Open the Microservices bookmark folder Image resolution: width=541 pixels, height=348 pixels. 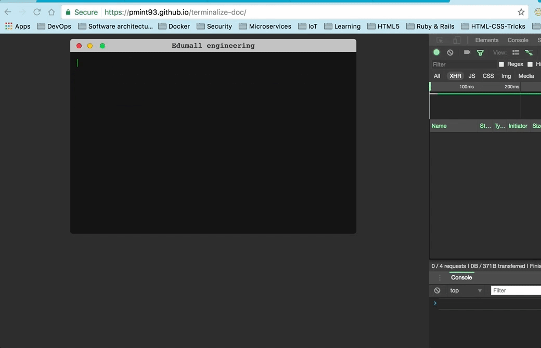(x=265, y=26)
